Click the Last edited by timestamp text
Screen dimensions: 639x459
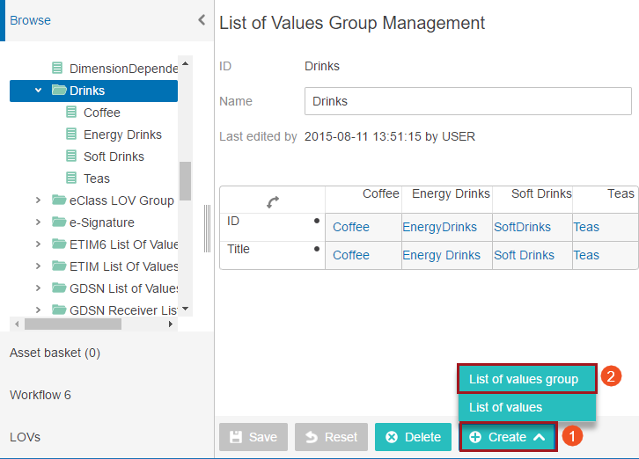pos(390,136)
